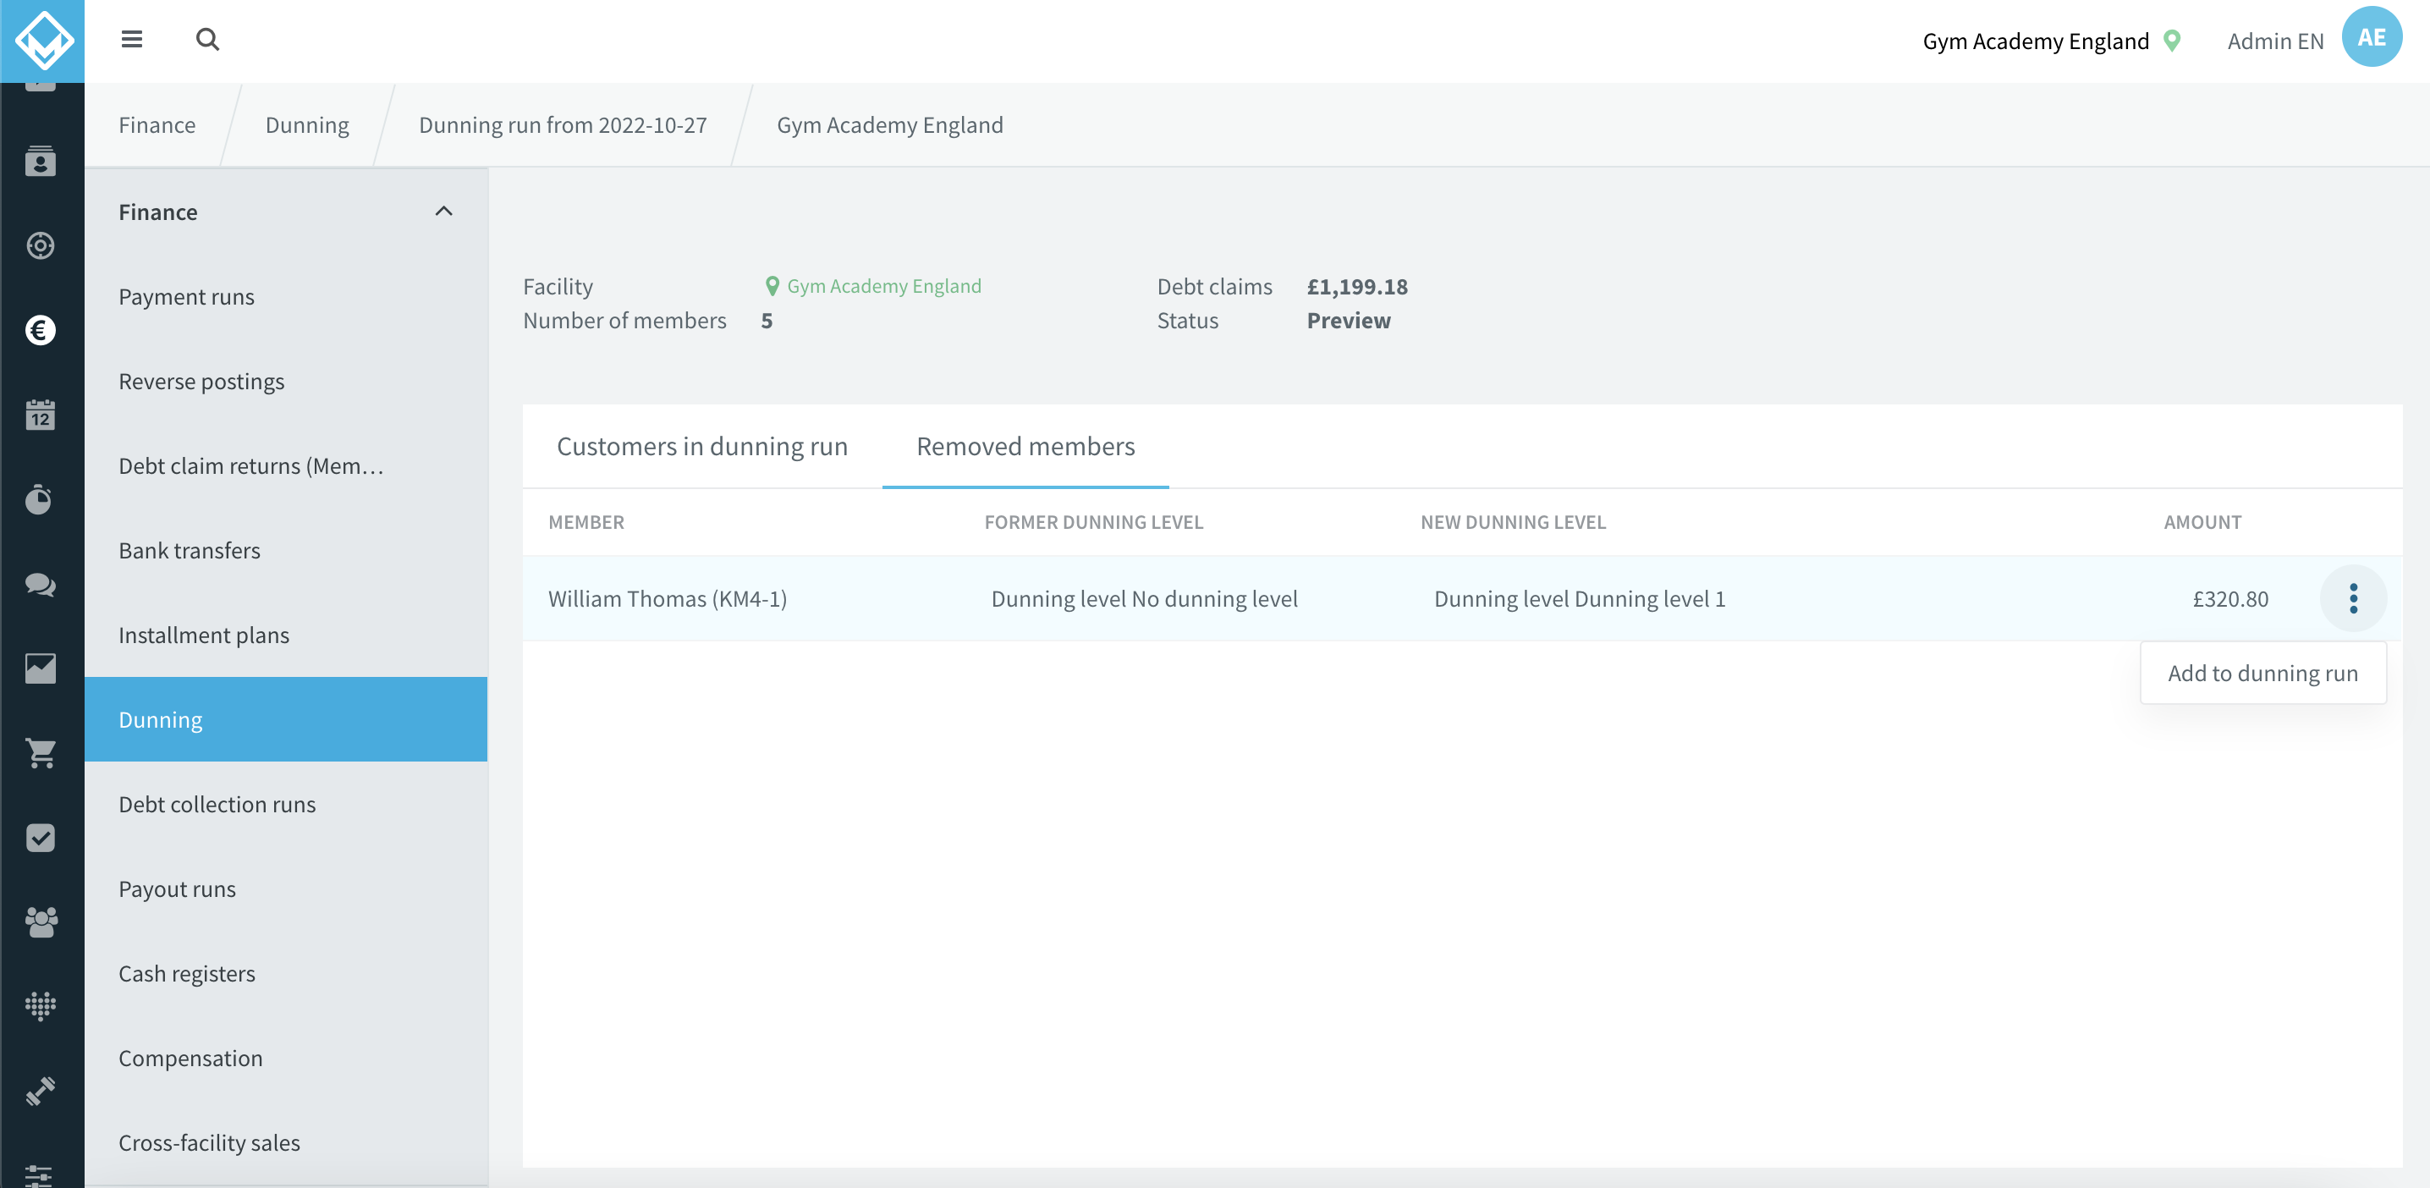The image size is (2430, 1188).
Task: Open the hamburger menu
Action: point(132,40)
